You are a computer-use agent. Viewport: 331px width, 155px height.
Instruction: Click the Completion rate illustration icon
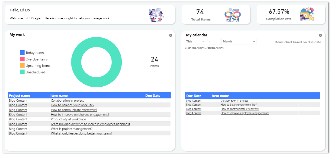click(307, 14)
